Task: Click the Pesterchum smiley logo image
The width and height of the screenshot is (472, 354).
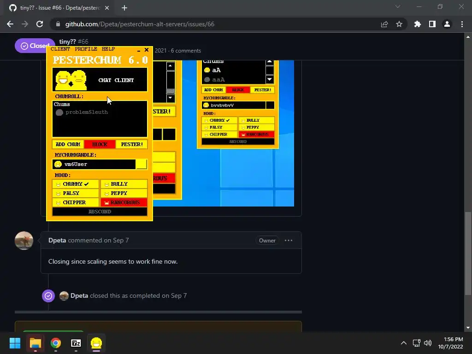Action: click(71, 80)
